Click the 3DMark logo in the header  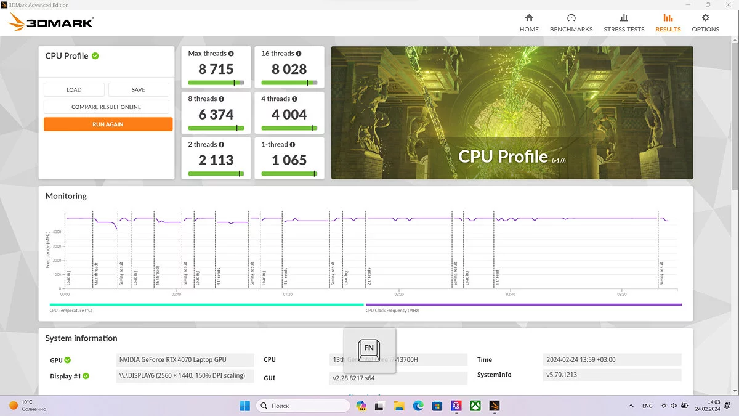point(52,23)
